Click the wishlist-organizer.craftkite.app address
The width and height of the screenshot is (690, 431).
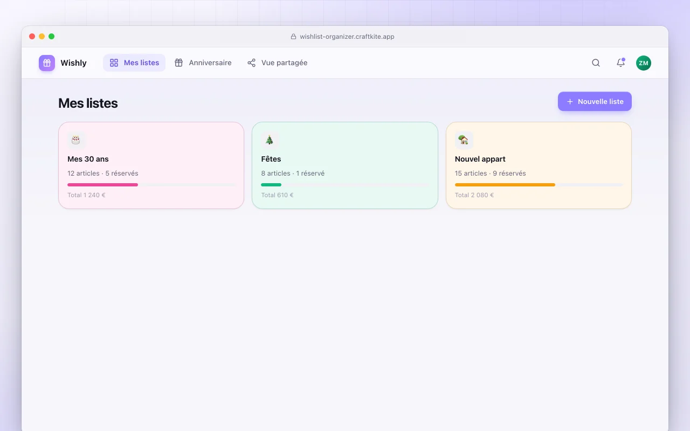[x=347, y=37]
